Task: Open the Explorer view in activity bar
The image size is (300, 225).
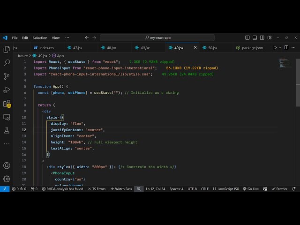Action: point(7,49)
